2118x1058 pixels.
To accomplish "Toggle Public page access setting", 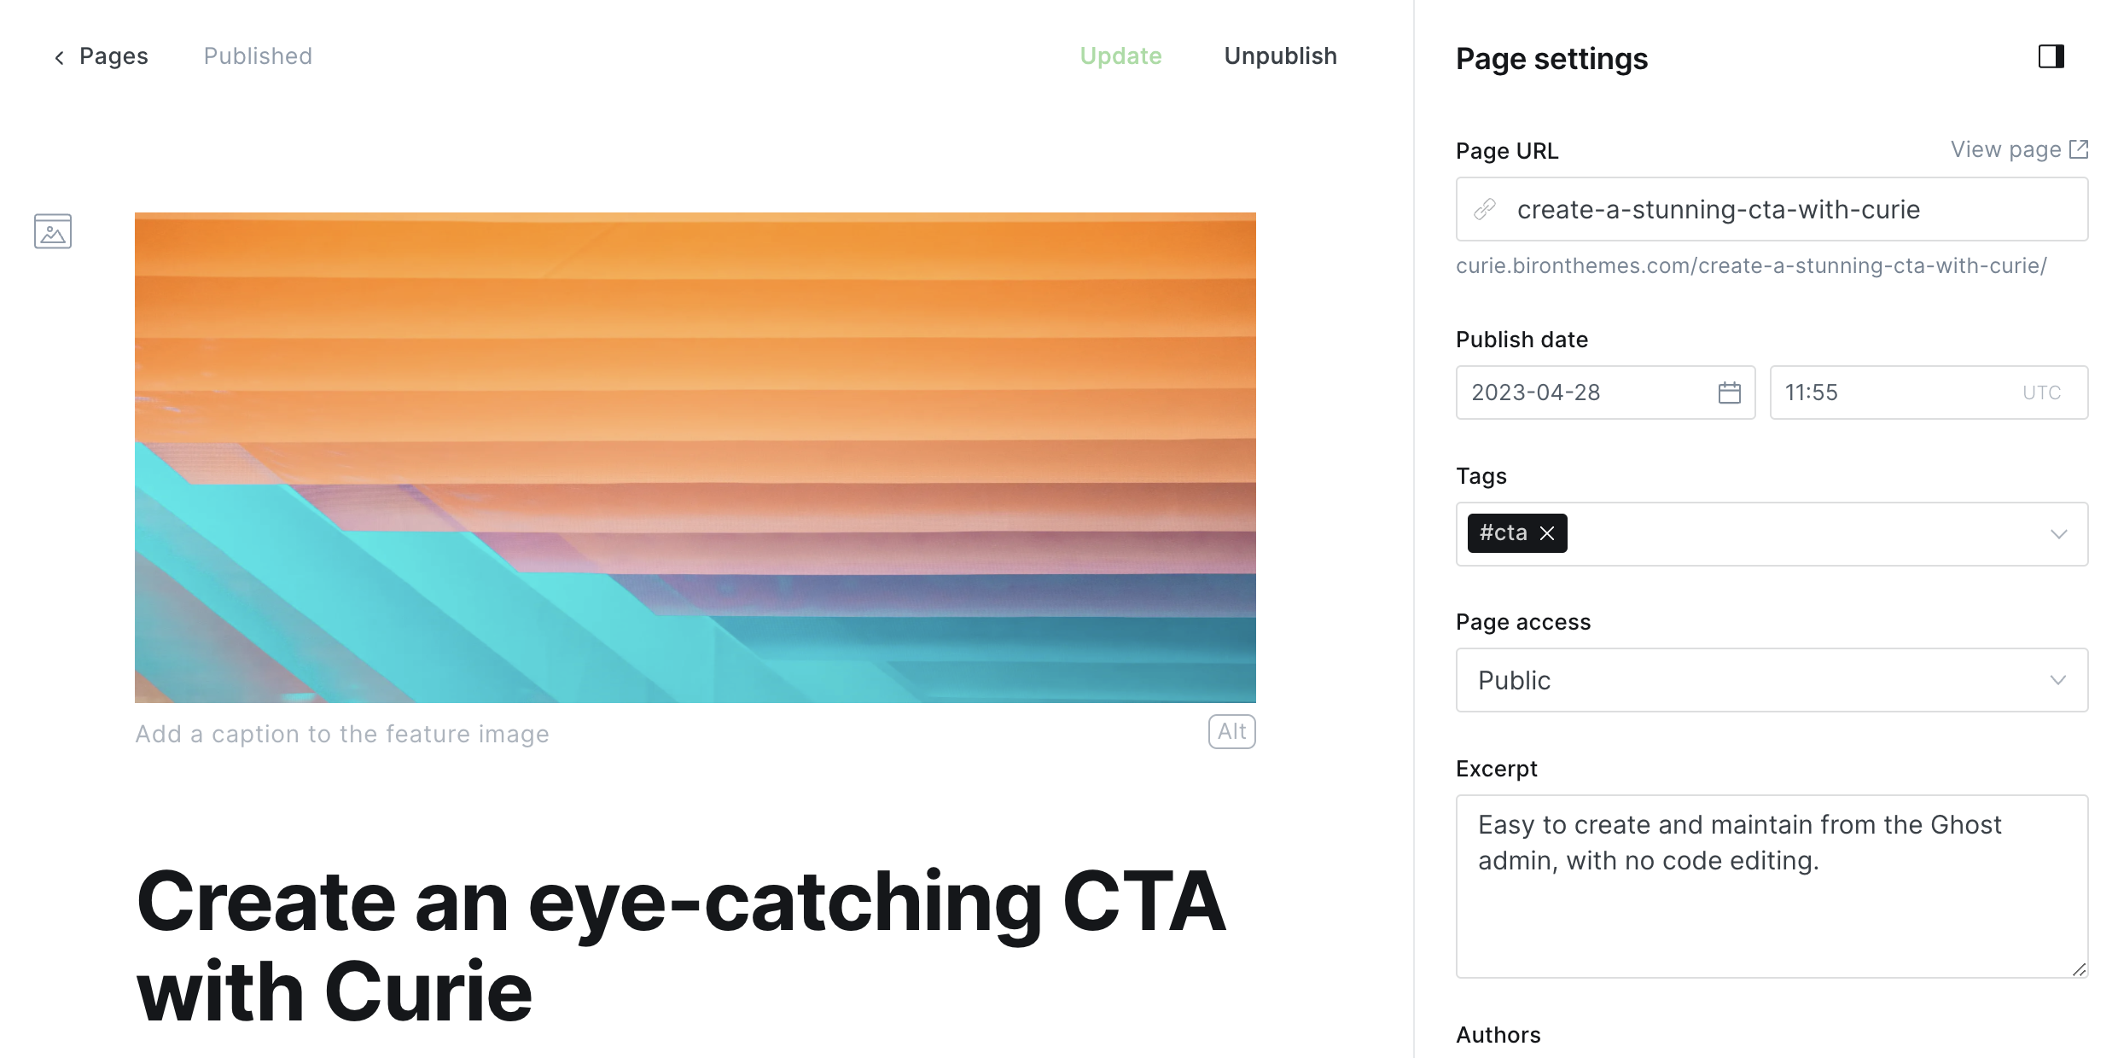I will [1771, 680].
